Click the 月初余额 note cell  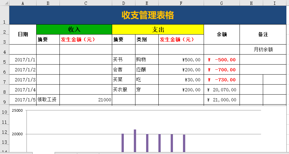(263, 49)
